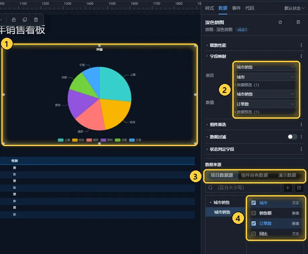Open more options for 数据过滤
This screenshot has height=254, width=308.
[301, 137]
